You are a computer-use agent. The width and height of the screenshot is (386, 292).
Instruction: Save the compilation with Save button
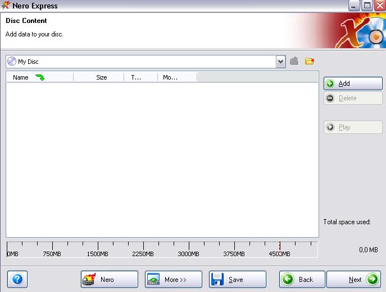238,279
